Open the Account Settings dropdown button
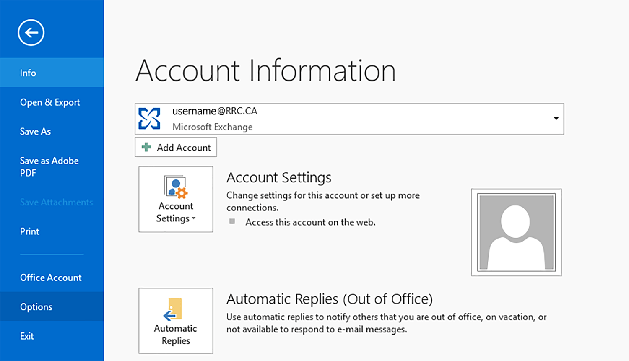Viewport: 629px width, 361px height. (176, 212)
